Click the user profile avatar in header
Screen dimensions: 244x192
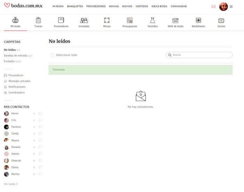point(223,7)
